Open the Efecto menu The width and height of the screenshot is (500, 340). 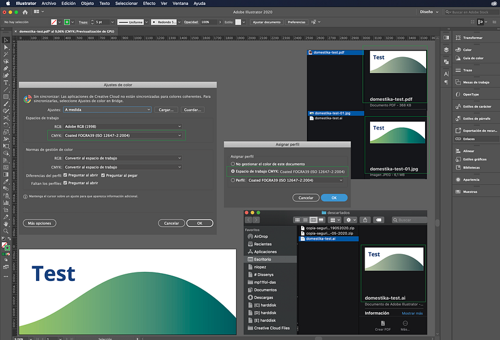click(149, 3)
